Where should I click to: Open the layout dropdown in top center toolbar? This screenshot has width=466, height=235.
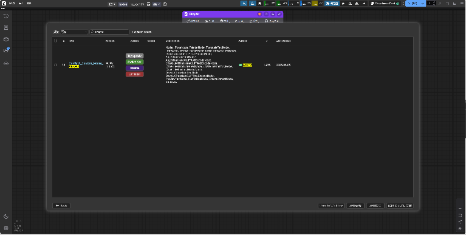pos(112,4)
